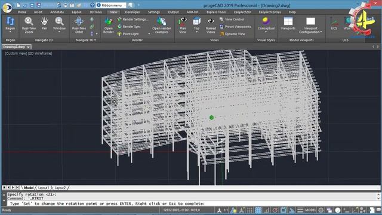Toggle the snap grid dots in status bar
The image size is (382, 215).
point(249,210)
